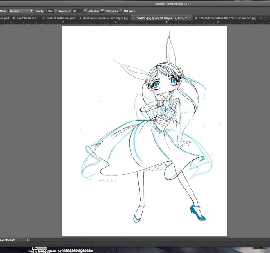The image size is (270, 253).
Task: Toggle the Anti-alias checkbox
Action: pyautogui.click(x=85, y=11)
